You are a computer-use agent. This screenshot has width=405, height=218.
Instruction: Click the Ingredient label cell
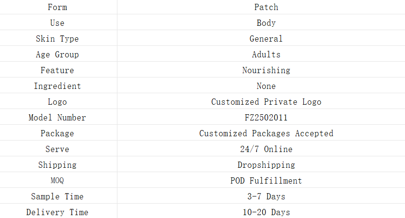[58, 86]
